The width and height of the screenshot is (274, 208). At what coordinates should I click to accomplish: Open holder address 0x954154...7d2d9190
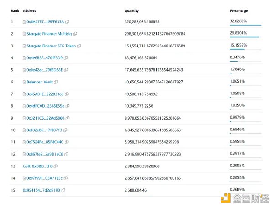42,190
